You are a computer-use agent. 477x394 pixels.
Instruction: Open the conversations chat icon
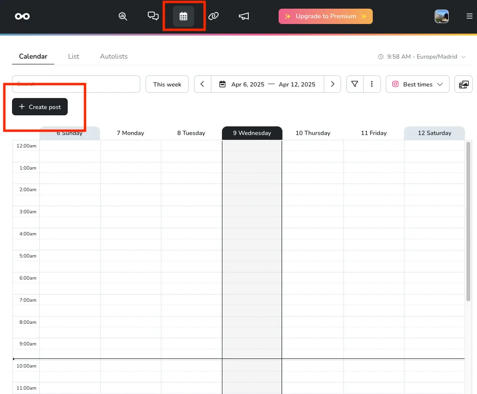(153, 16)
